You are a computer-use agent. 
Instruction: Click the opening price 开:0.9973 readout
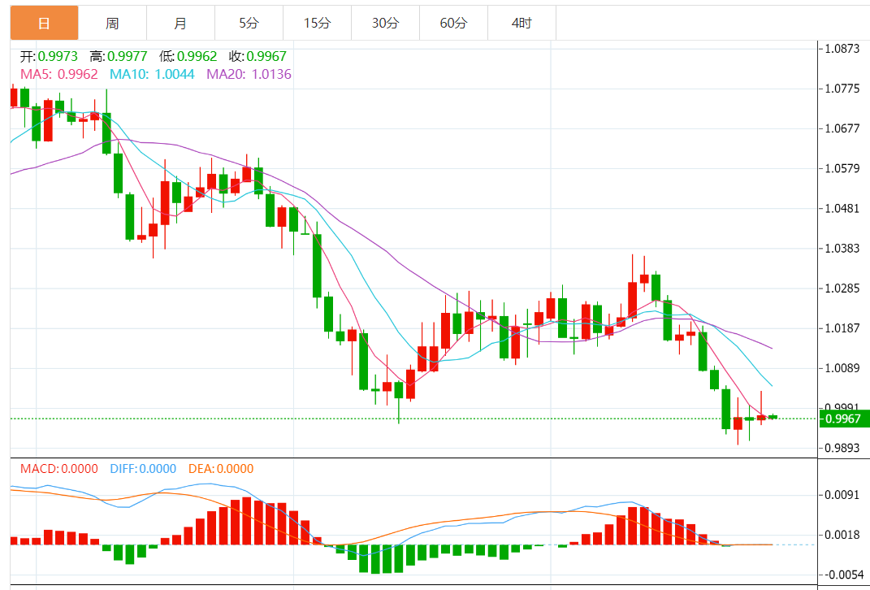click(x=50, y=56)
